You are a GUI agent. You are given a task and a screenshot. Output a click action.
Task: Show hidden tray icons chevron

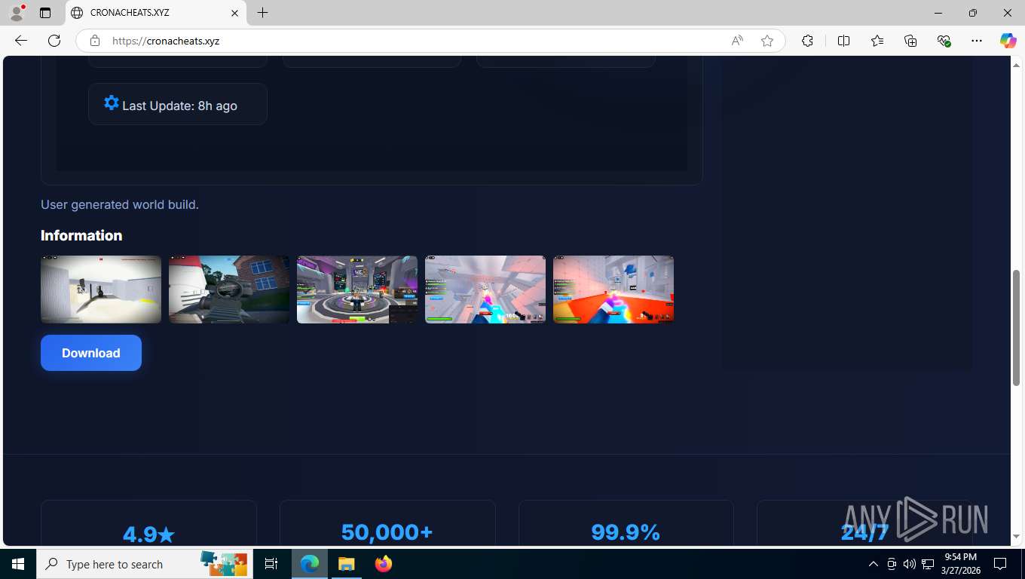tap(874, 564)
